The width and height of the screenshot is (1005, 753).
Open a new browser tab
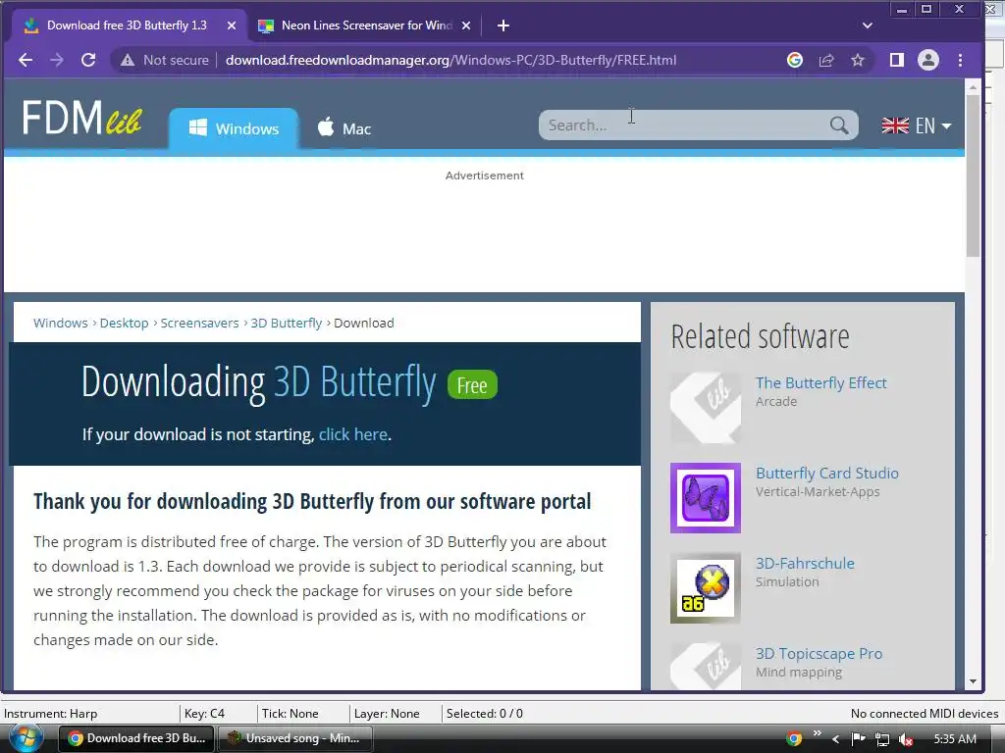click(503, 25)
